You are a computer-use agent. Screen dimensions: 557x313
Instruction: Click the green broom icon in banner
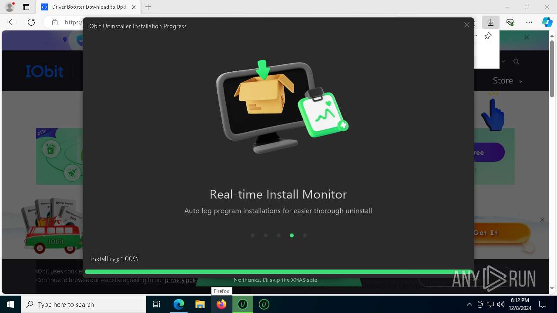[x=72, y=173]
